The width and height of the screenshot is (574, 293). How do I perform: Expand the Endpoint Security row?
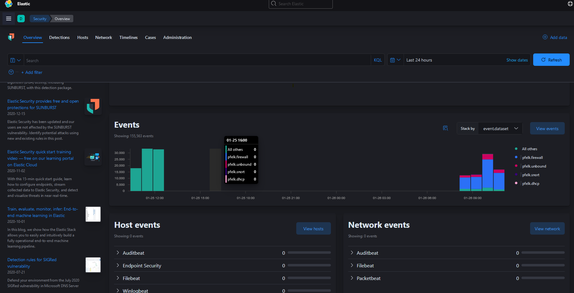tap(118, 265)
